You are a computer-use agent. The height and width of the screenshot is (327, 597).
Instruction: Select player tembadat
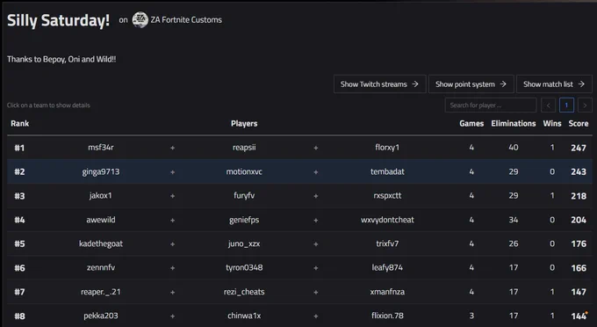pyautogui.click(x=387, y=172)
